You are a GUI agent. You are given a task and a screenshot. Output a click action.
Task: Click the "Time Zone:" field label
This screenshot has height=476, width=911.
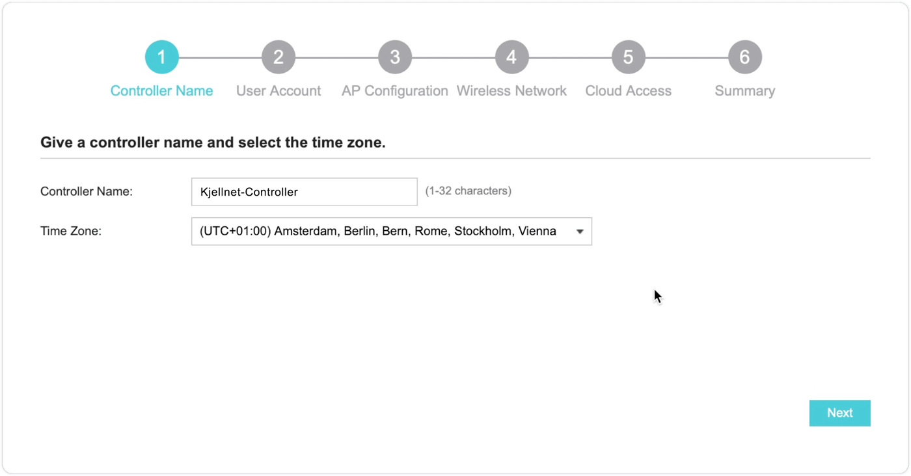pos(71,231)
